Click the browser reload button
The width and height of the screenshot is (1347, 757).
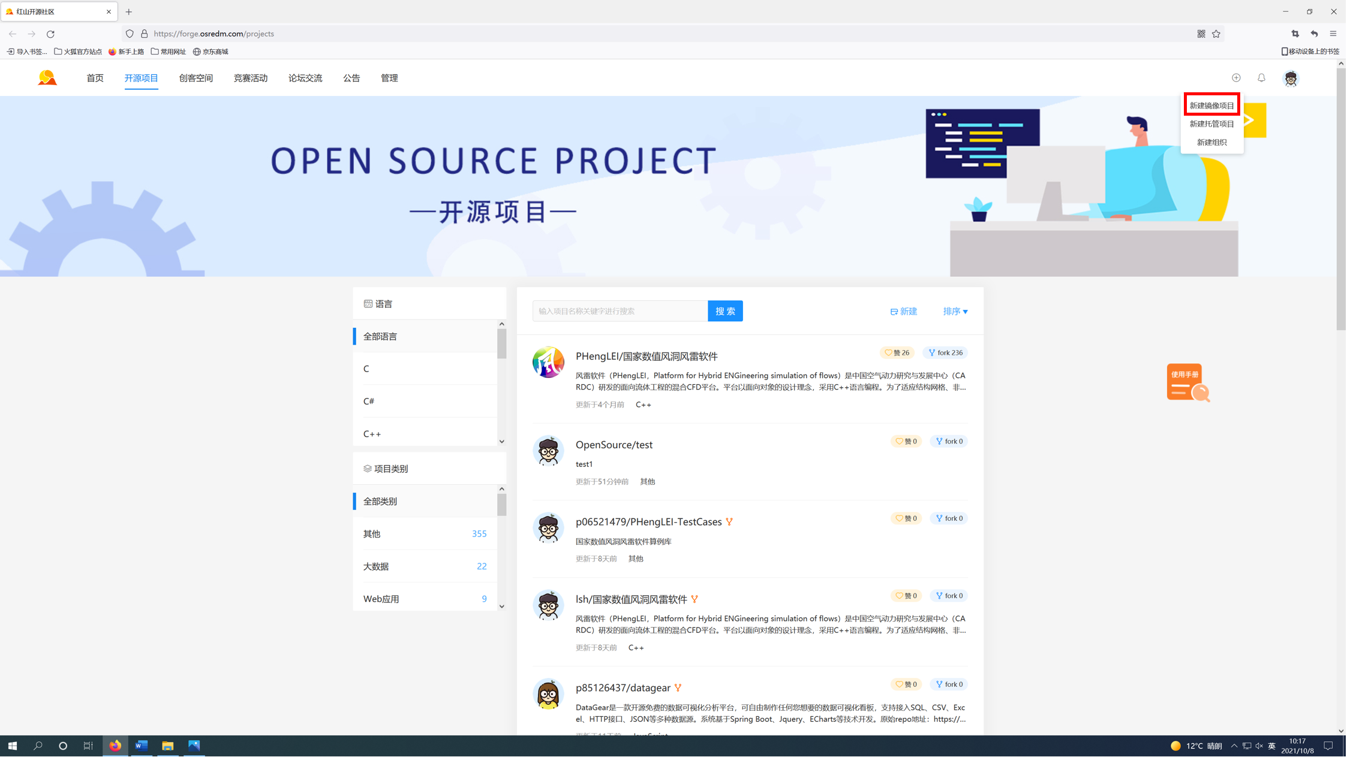pyautogui.click(x=51, y=34)
